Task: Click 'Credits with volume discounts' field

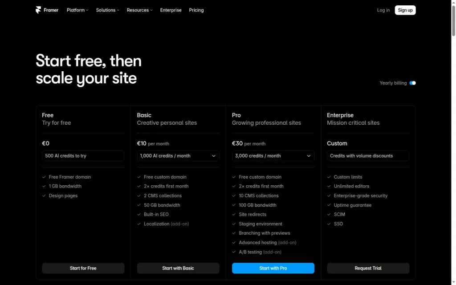Action: [368, 156]
